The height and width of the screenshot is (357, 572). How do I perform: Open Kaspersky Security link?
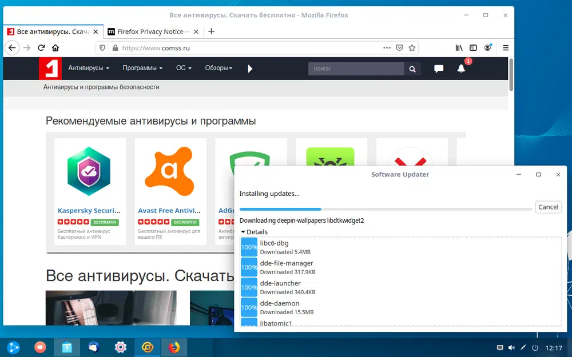tap(89, 211)
